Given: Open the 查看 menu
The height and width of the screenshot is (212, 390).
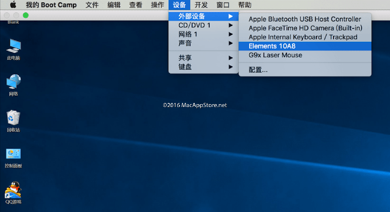Looking at the screenshot, I should pyautogui.click(x=136, y=5).
